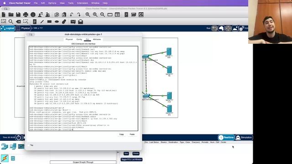Click the New file icon
The image size is (292, 164).
4,15
